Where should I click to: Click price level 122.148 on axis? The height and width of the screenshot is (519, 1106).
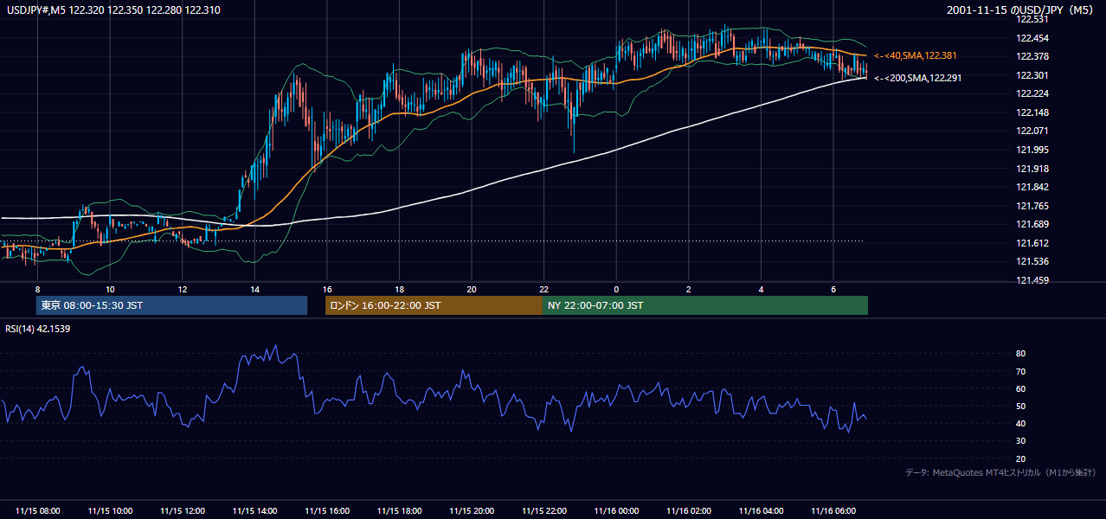tap(1032, 112)
